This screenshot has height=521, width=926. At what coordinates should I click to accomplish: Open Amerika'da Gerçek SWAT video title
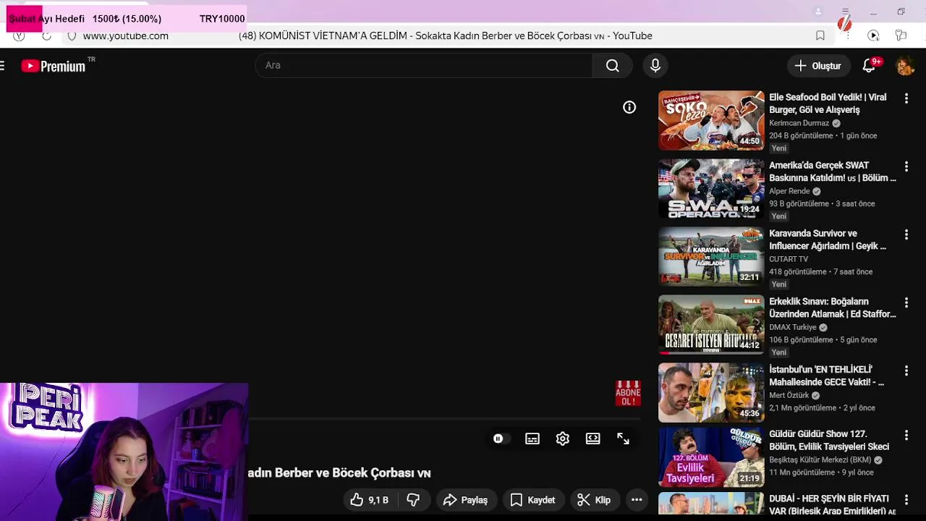833,171
